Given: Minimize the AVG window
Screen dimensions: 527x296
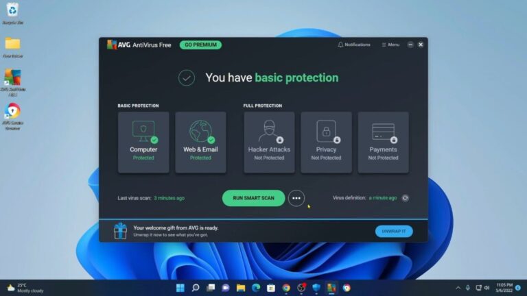Looking at the screenshot, I should coord(410,45).
